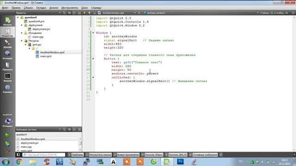Collapse the qml.qrc resource node
This screenshot has height=166, width=296.
[26, 45]
